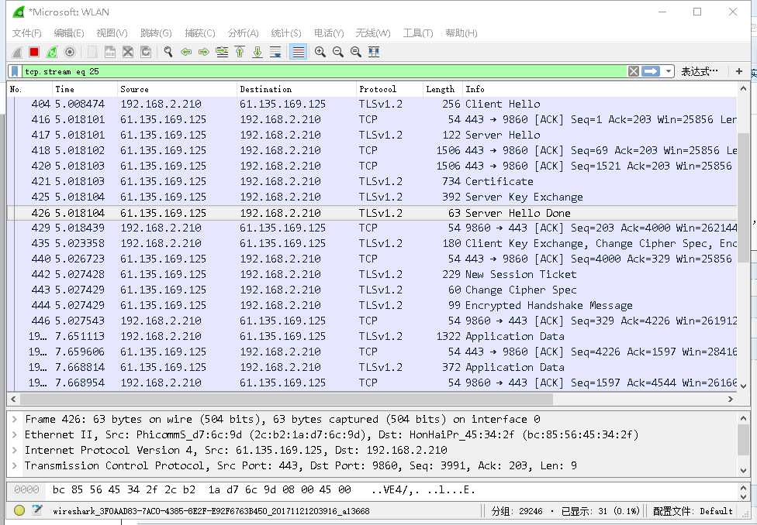757x525 pixels.
Task: Go to next packet green right arrow
Action: (x=204, y=52)
